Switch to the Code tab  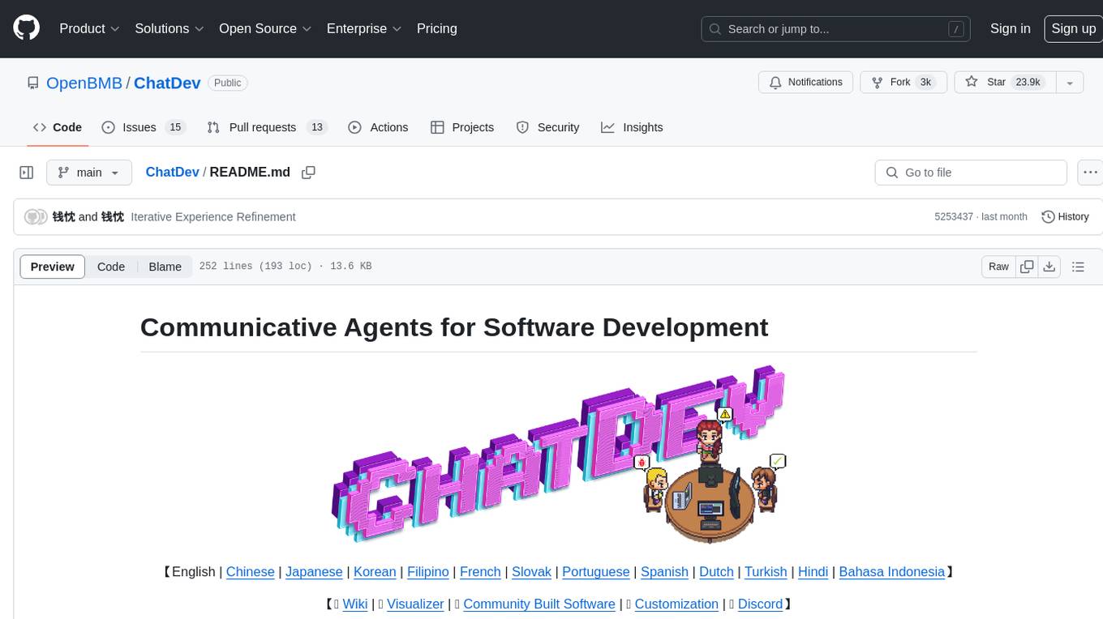(58, 127)
